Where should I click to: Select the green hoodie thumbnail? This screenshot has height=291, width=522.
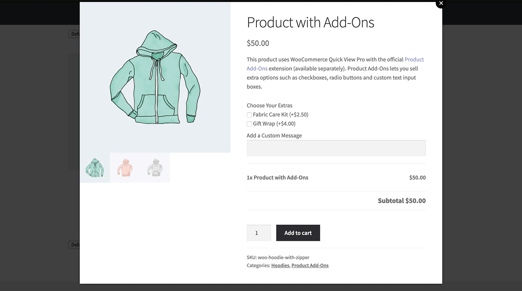tap(95, 168)
